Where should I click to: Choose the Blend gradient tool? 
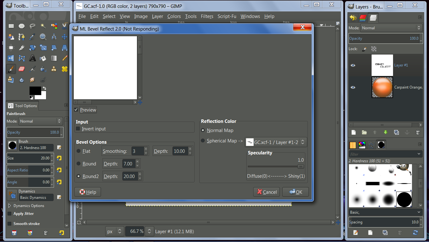tap(54, 58)
